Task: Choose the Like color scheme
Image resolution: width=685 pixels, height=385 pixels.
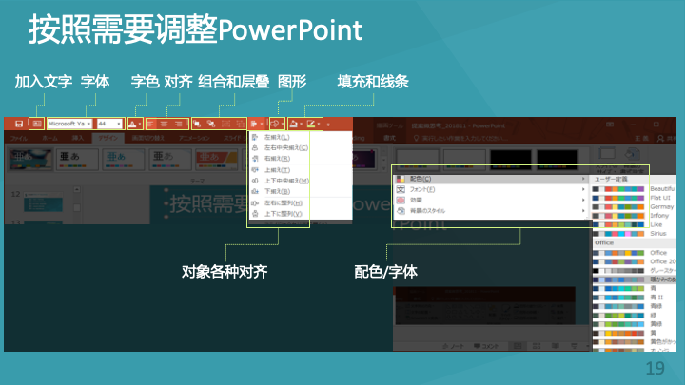Action: 634,224
